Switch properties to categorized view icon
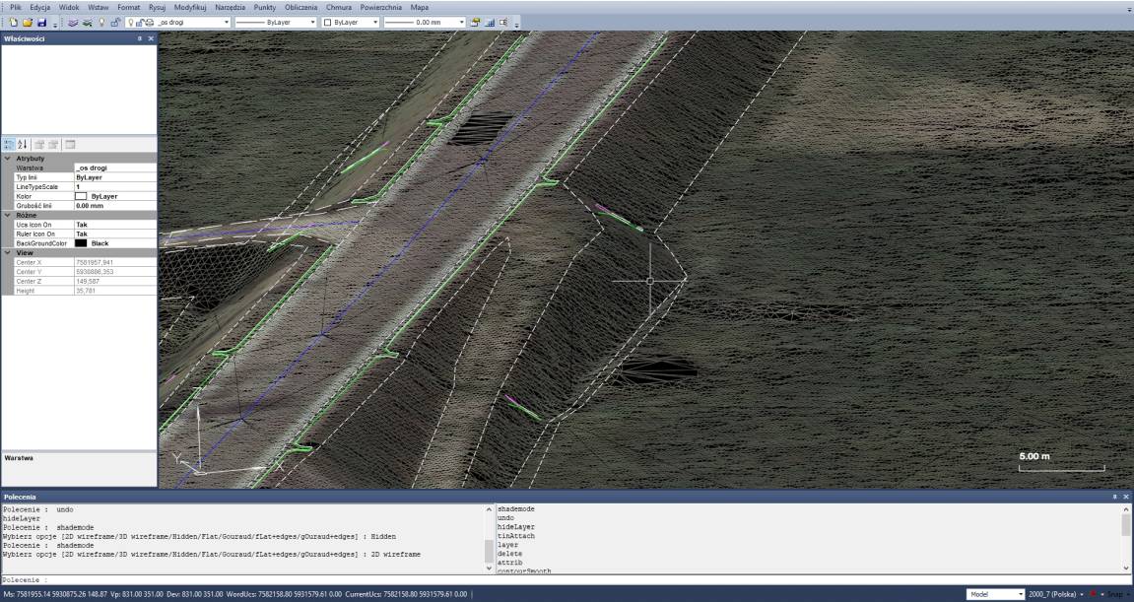Screen dimensions: 1134x602 tap(9, 145)
